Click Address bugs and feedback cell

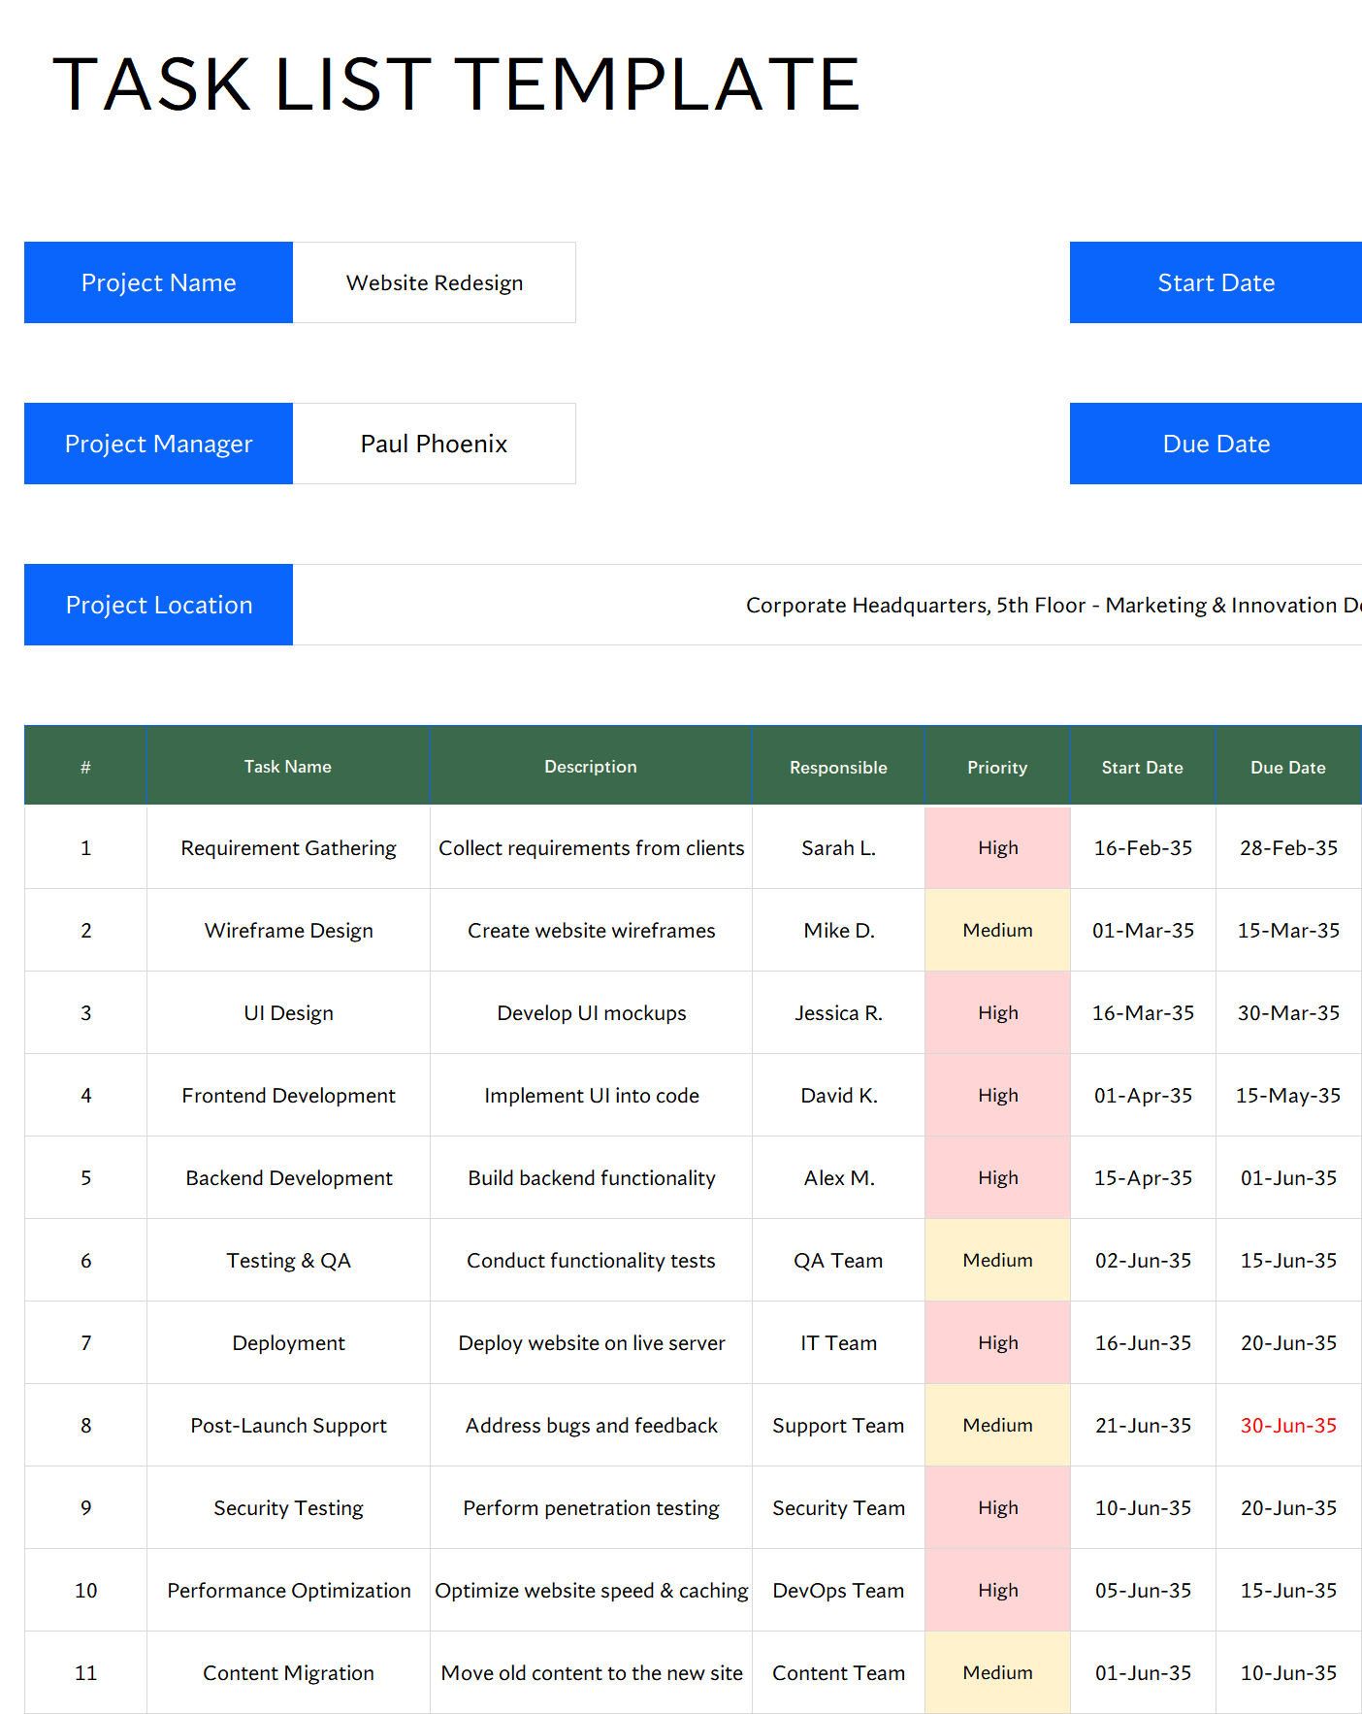pyautogui.click(x=591, y=1426)
